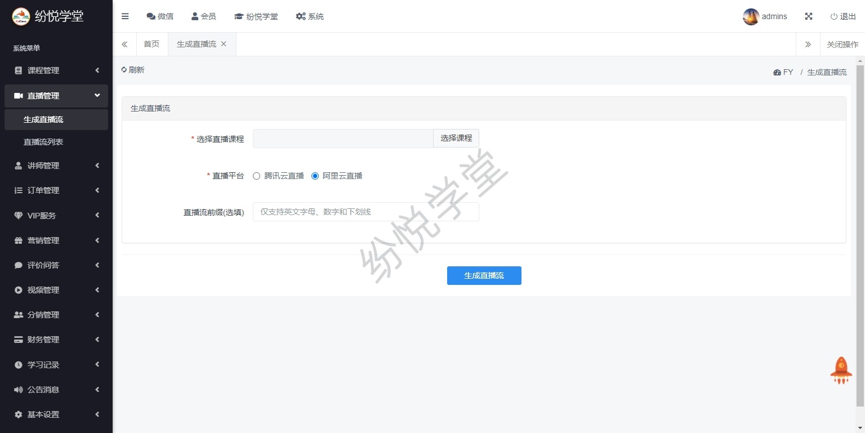
Task: Click the 退出 logout power icon
Action: 834,16
